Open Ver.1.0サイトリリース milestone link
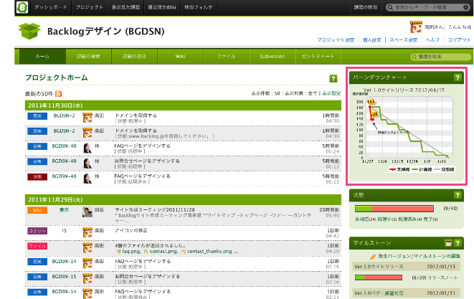The width and height of the screenshot is (474, 299). (379, 267)
